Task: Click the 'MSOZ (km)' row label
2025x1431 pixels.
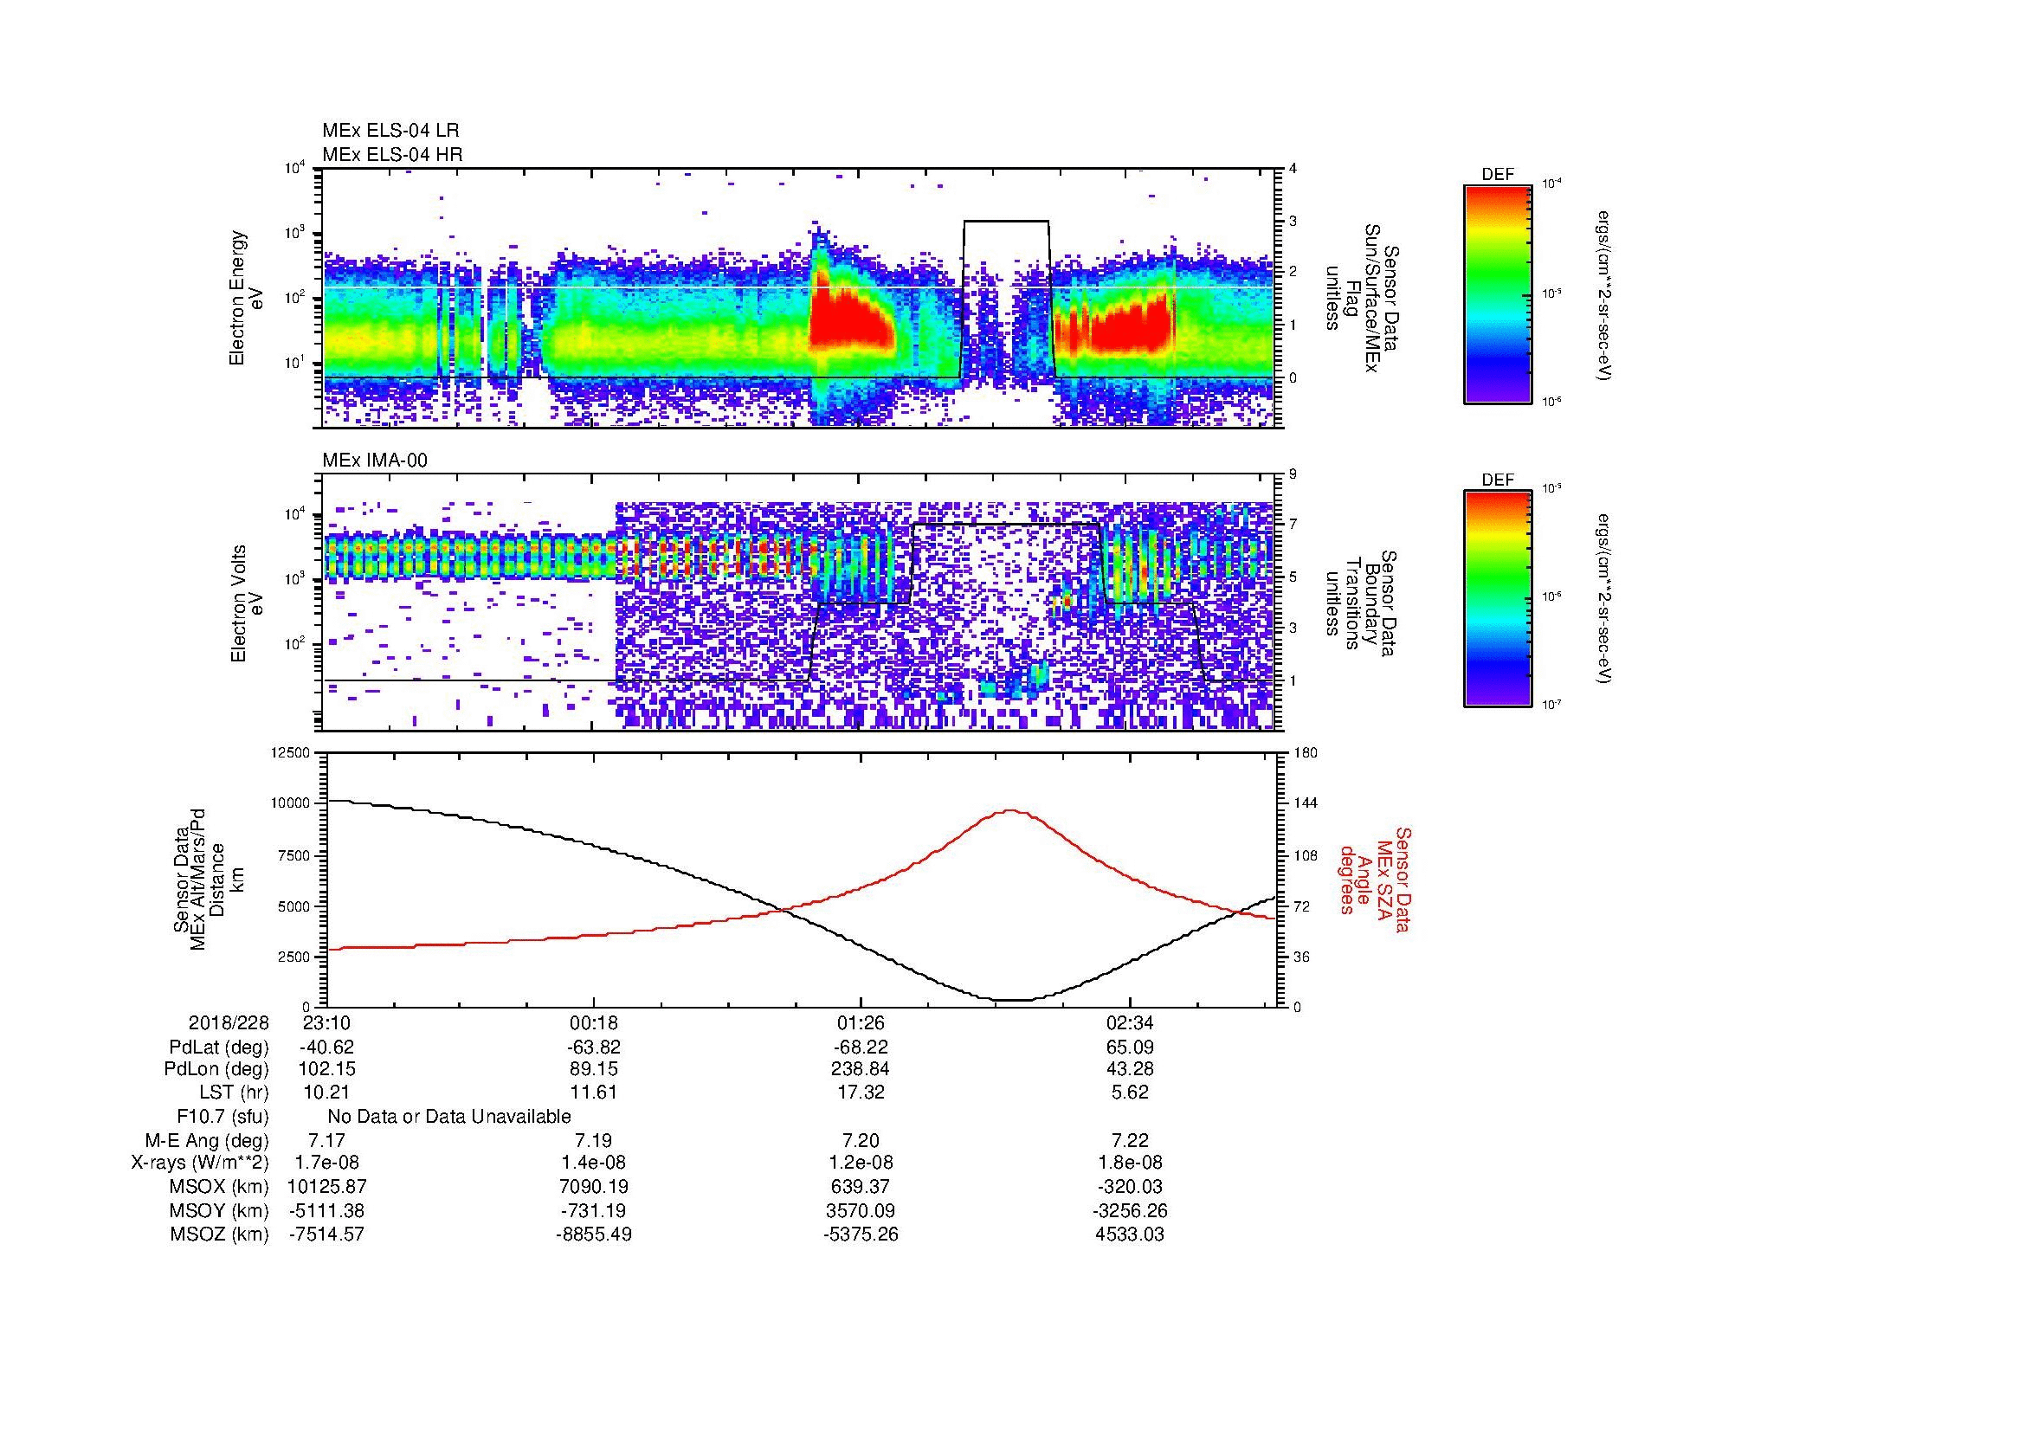Action: click(x=220, y=1234)
